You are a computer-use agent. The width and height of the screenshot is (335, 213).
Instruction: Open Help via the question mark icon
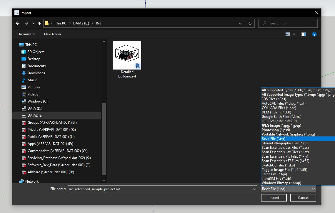pos(314,34)
